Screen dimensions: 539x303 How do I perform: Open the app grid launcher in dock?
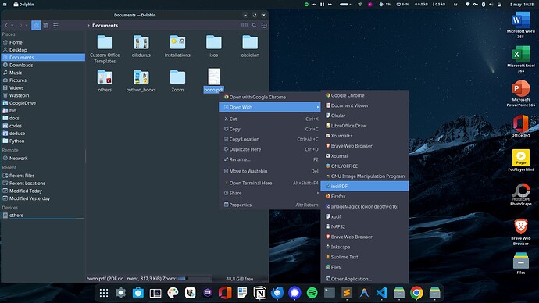pyautogui.click(x=103, y=293)
